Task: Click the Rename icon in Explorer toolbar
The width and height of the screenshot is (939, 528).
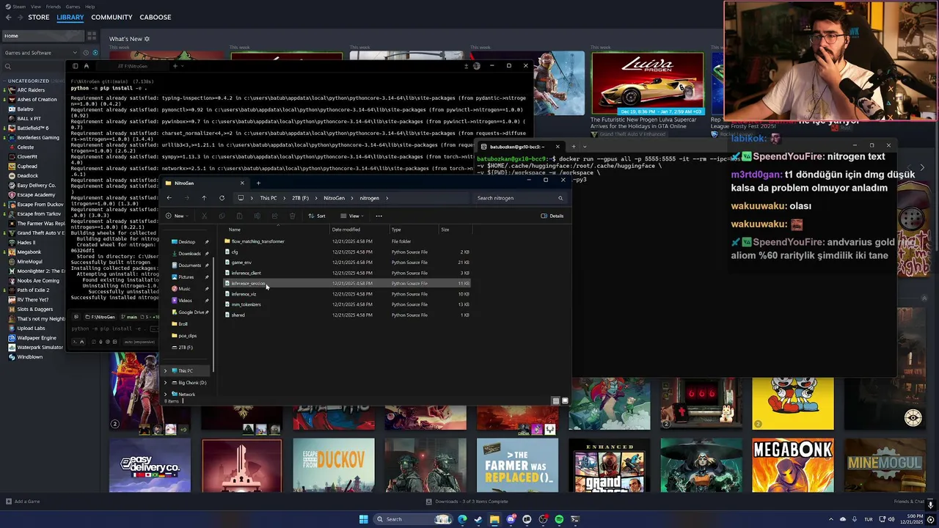Action: (257, 216)
